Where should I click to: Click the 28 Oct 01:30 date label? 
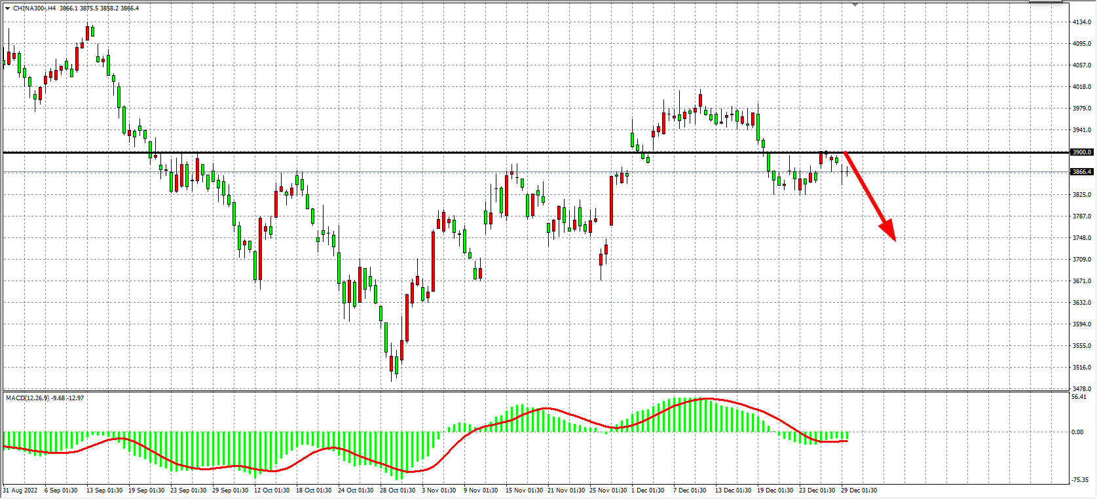397,490
